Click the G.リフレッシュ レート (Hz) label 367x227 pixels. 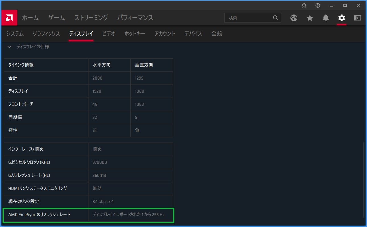pos(29,175)
